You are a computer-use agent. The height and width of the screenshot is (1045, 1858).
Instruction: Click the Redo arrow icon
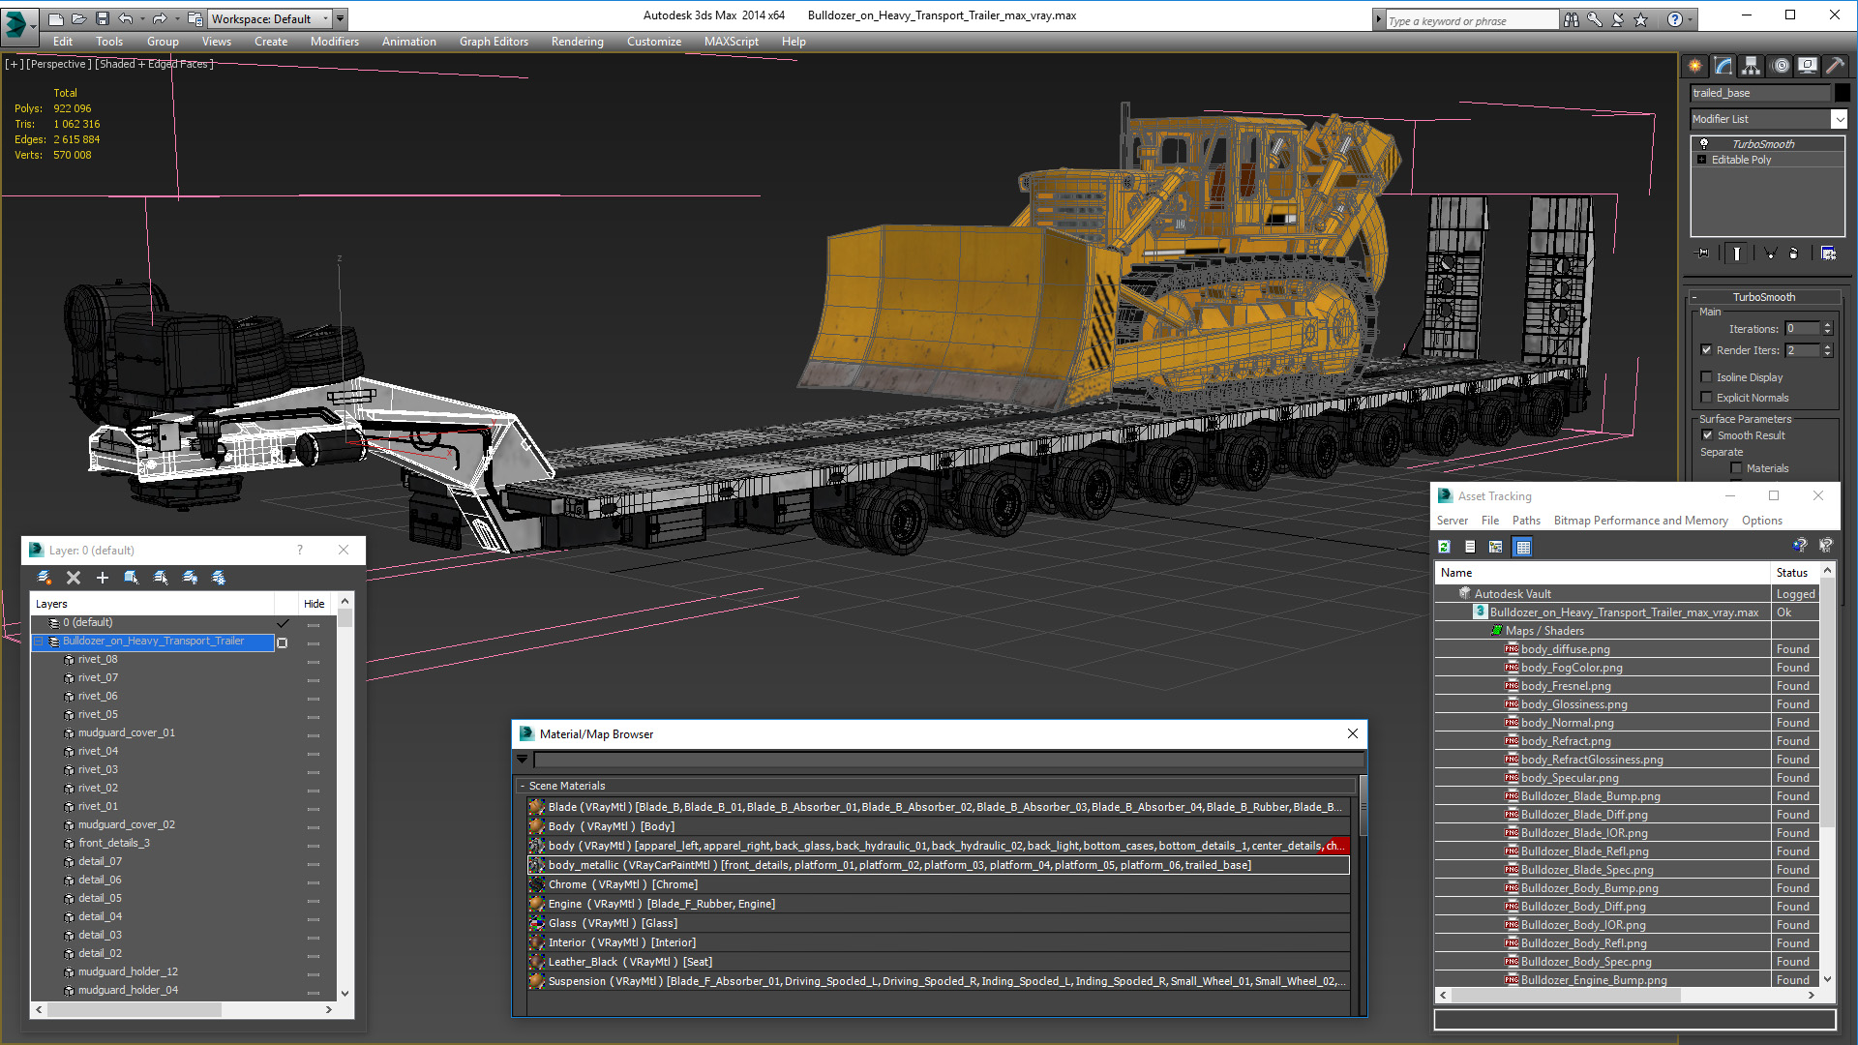pyautogui.click(x=159, y=18)
